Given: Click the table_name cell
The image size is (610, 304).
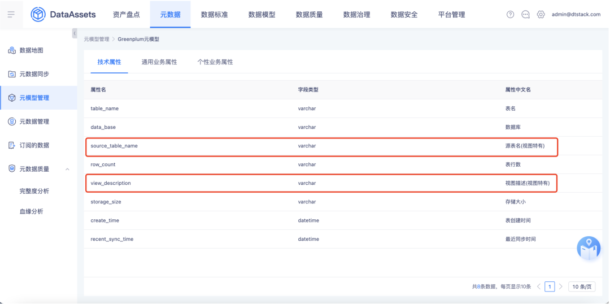Looking at the screenshot, I should 104,108.
